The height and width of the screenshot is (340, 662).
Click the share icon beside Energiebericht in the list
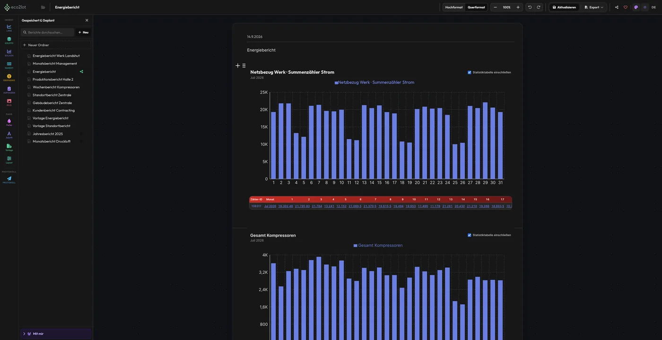click(81, 71)
